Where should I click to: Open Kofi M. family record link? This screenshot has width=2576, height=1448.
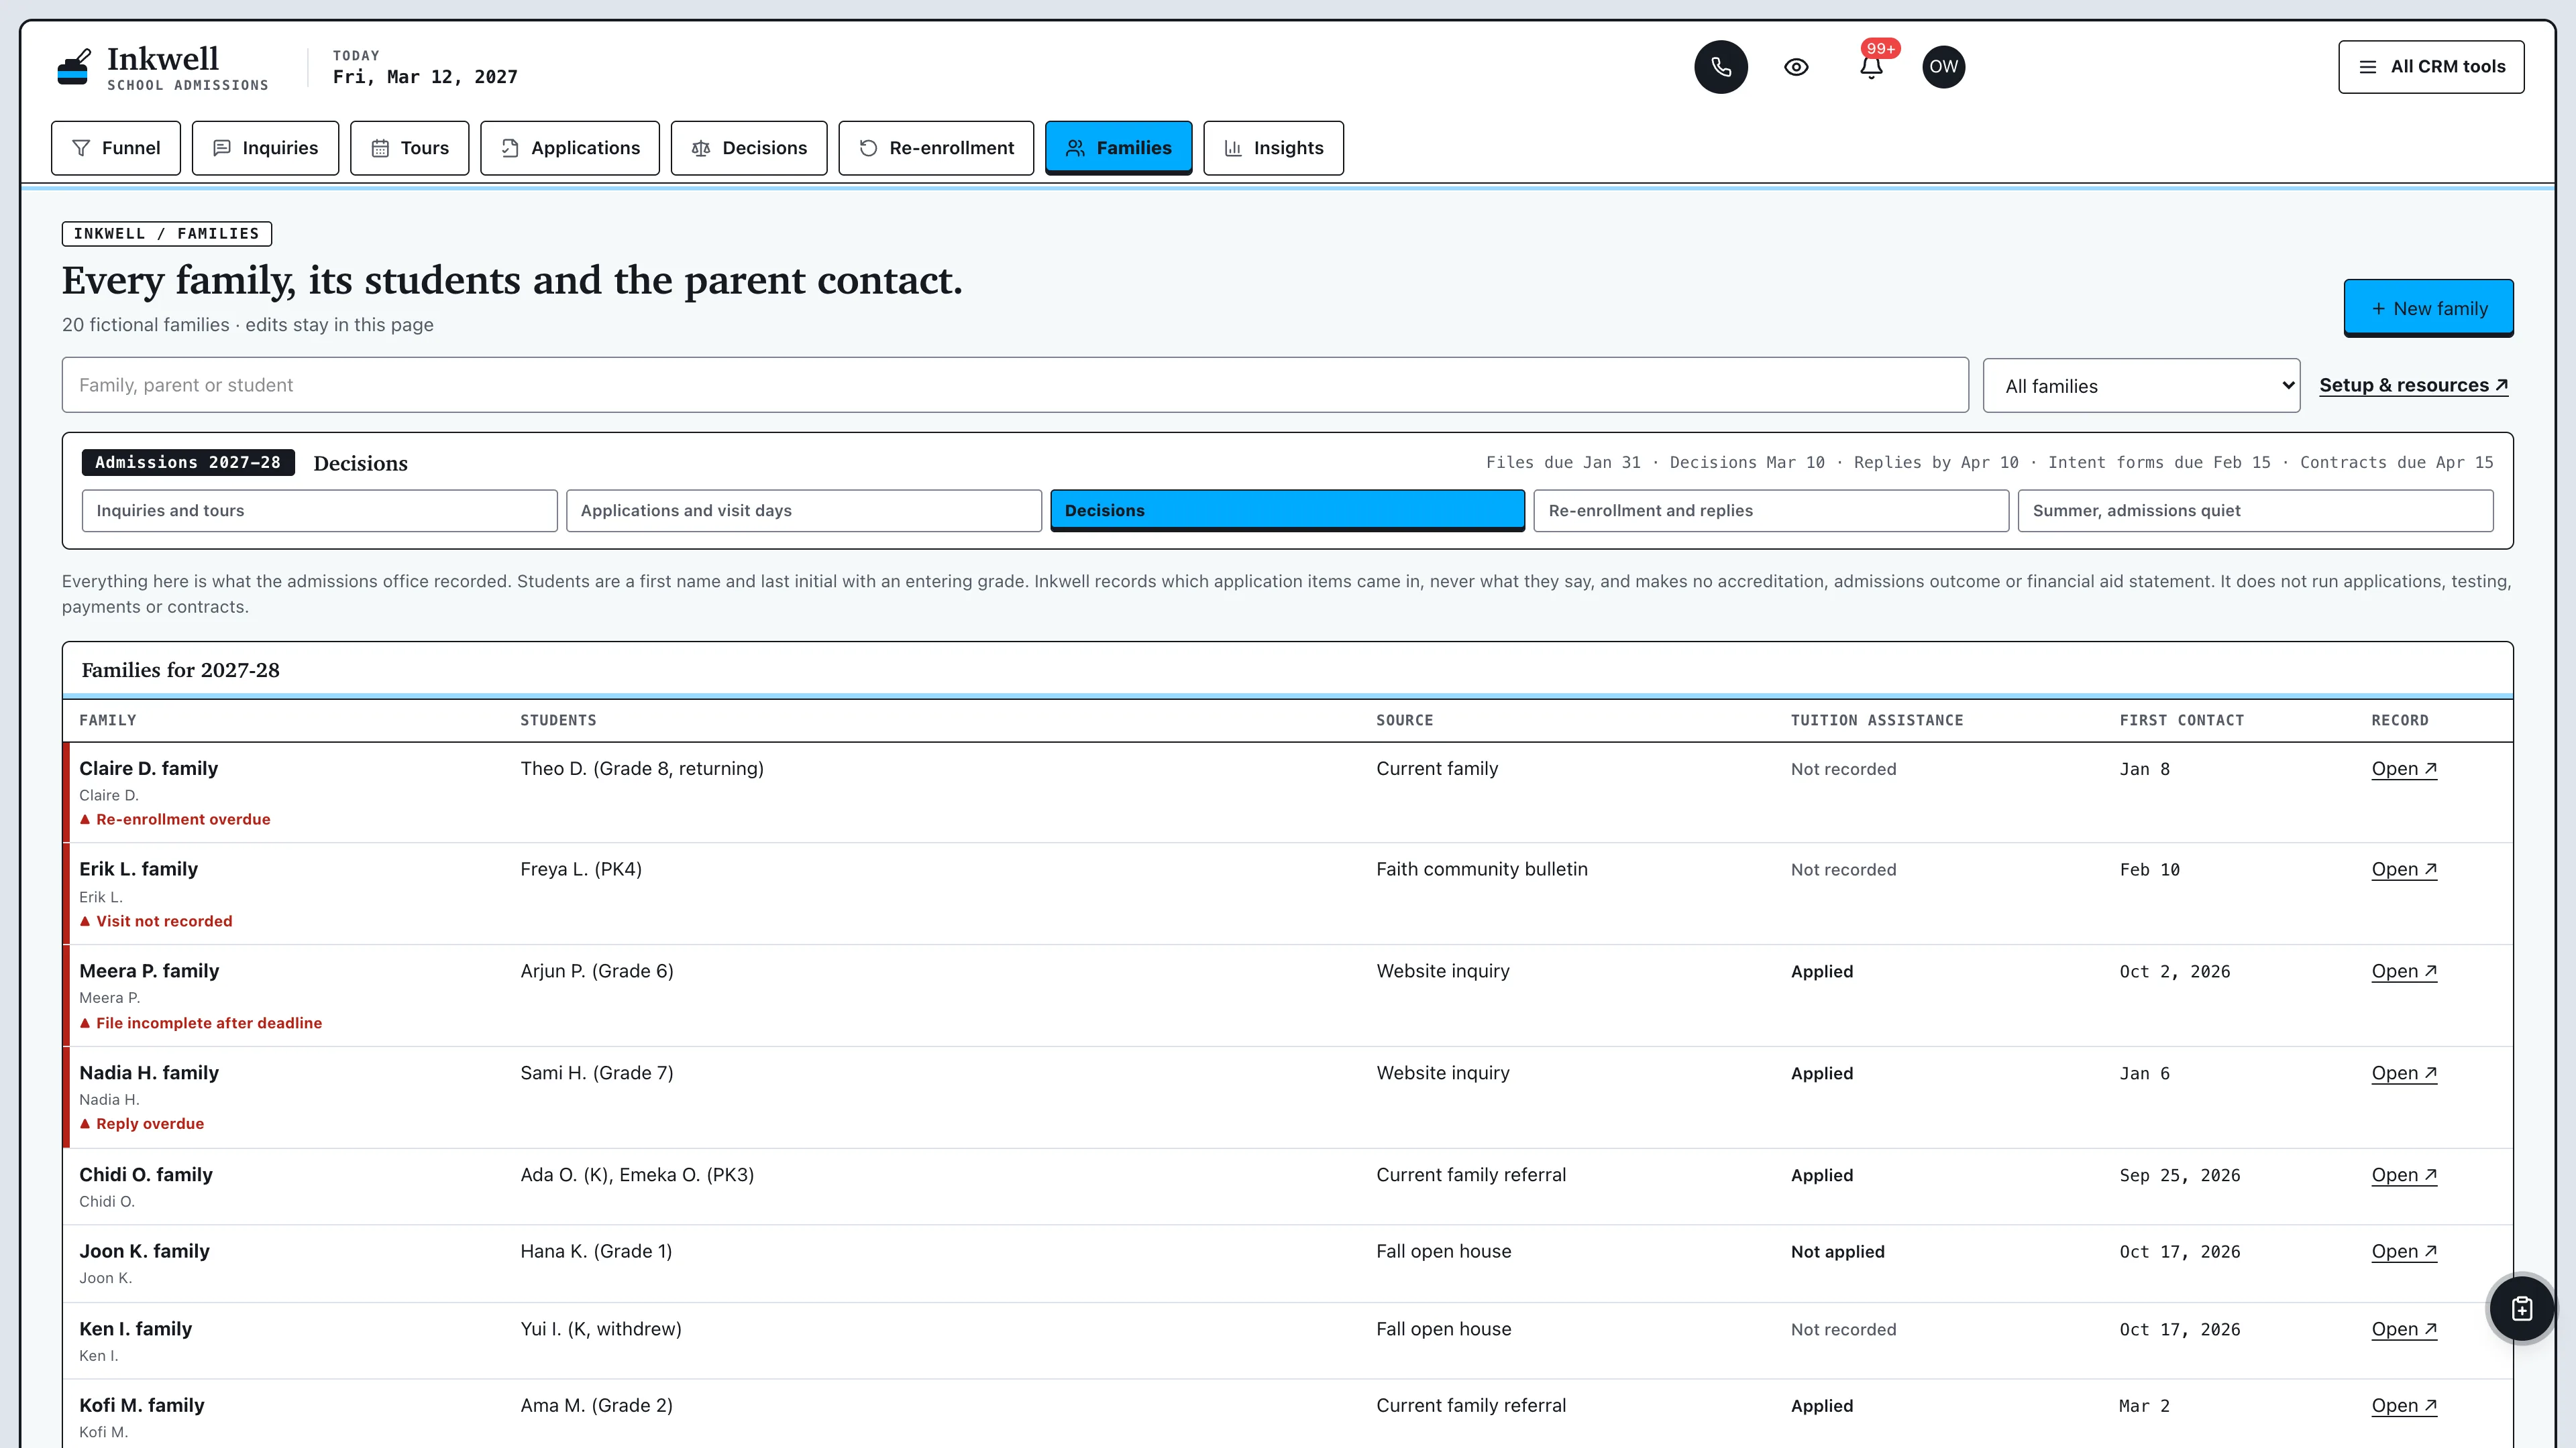[x=2404, y=1405]
